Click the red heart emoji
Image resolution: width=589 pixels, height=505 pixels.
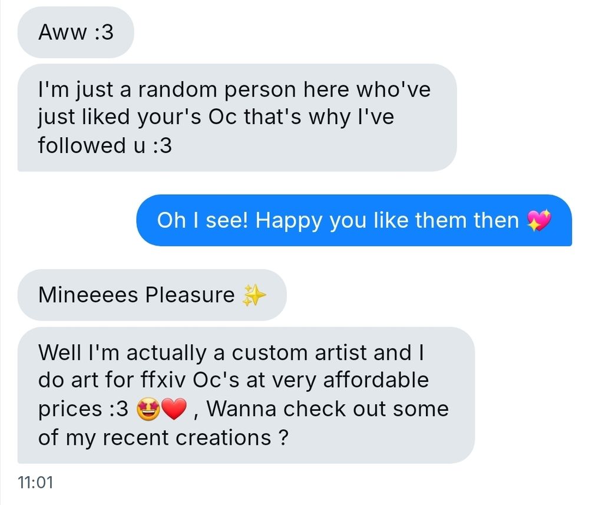pos(174,409)
